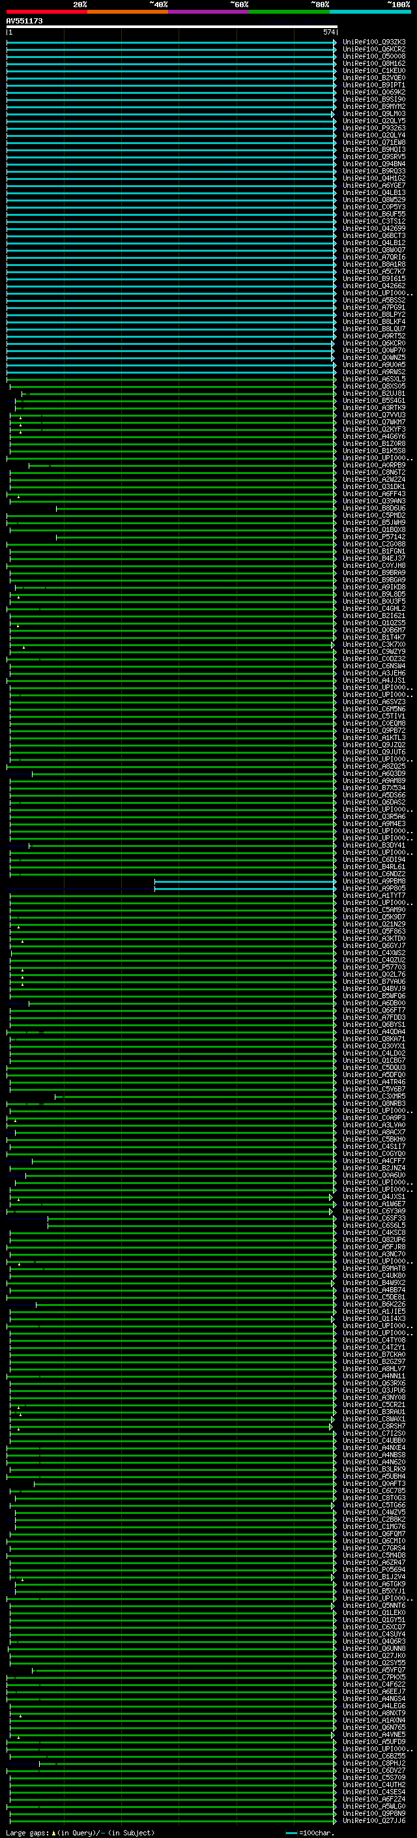The image size is (417, 1838).
Task: Click the cyan alignment bar of UniRef100_A9PBM8
Action: (245, 882)
